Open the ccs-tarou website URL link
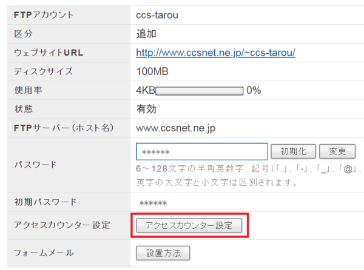The image size is (364, 270). coord(215,53)
